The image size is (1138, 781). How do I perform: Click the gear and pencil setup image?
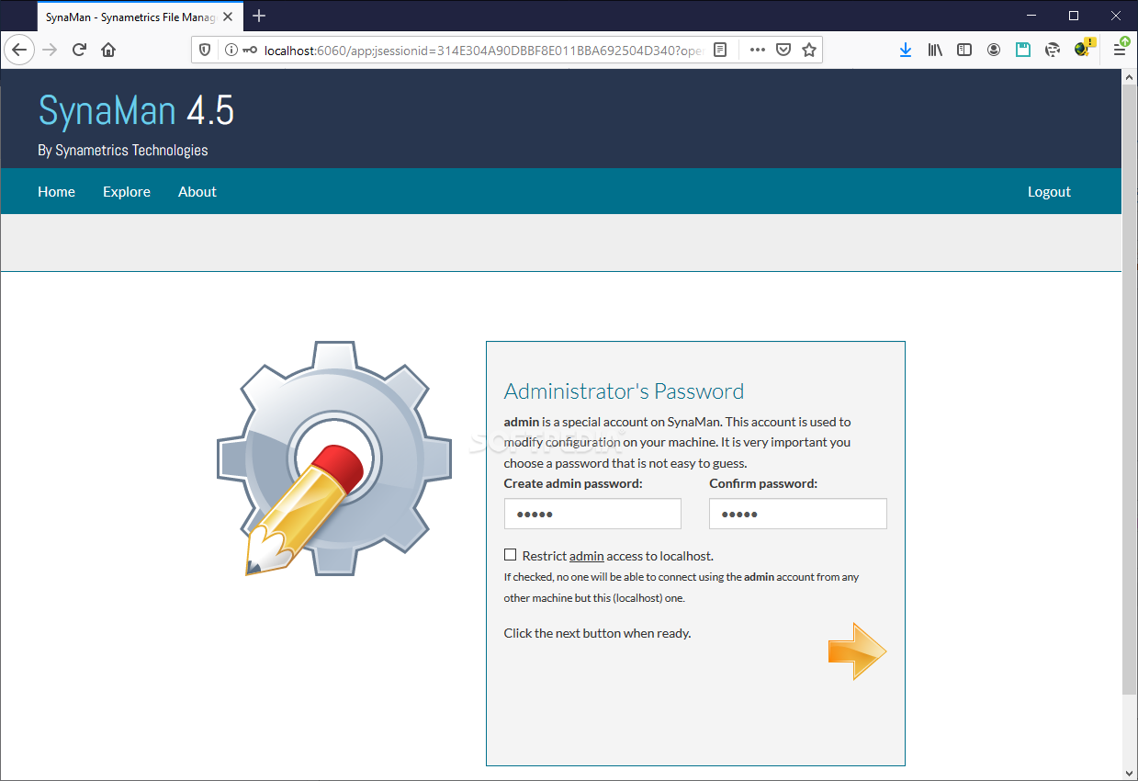(x=334, y=458)
